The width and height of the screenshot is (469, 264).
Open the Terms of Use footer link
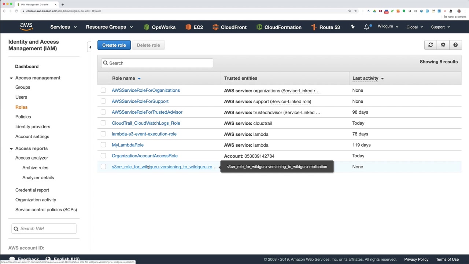[x=447, y=259]
